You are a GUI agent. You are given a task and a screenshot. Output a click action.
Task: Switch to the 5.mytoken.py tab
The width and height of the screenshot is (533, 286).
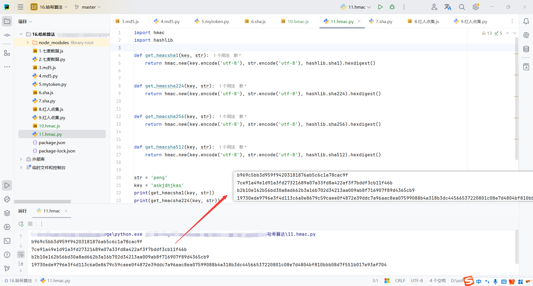[212, 21]
